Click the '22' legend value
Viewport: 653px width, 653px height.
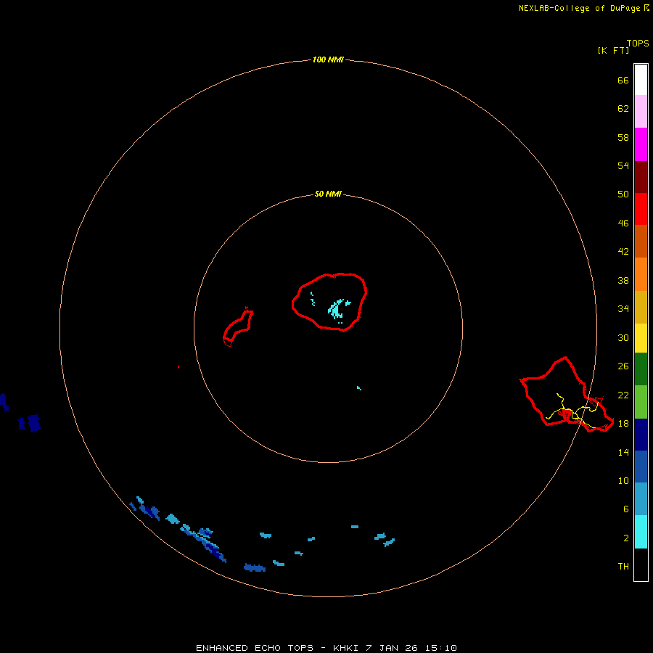point(623,395)
